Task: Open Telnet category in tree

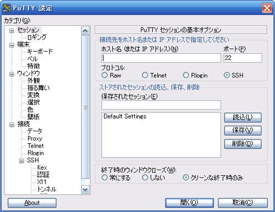Action: [x=36, y=146]
